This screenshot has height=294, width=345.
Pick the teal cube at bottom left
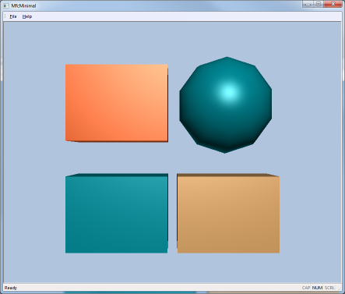click(117, 213)
